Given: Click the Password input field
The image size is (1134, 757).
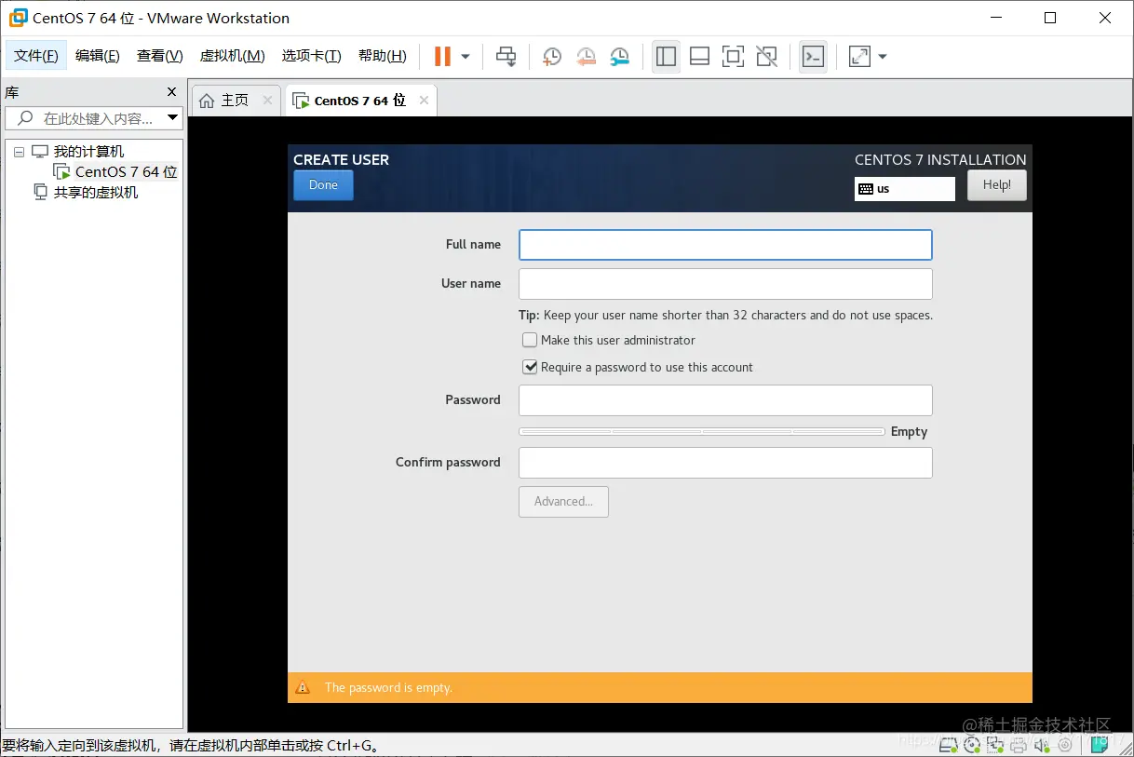Looking at the screenshot, I should 725,400.
